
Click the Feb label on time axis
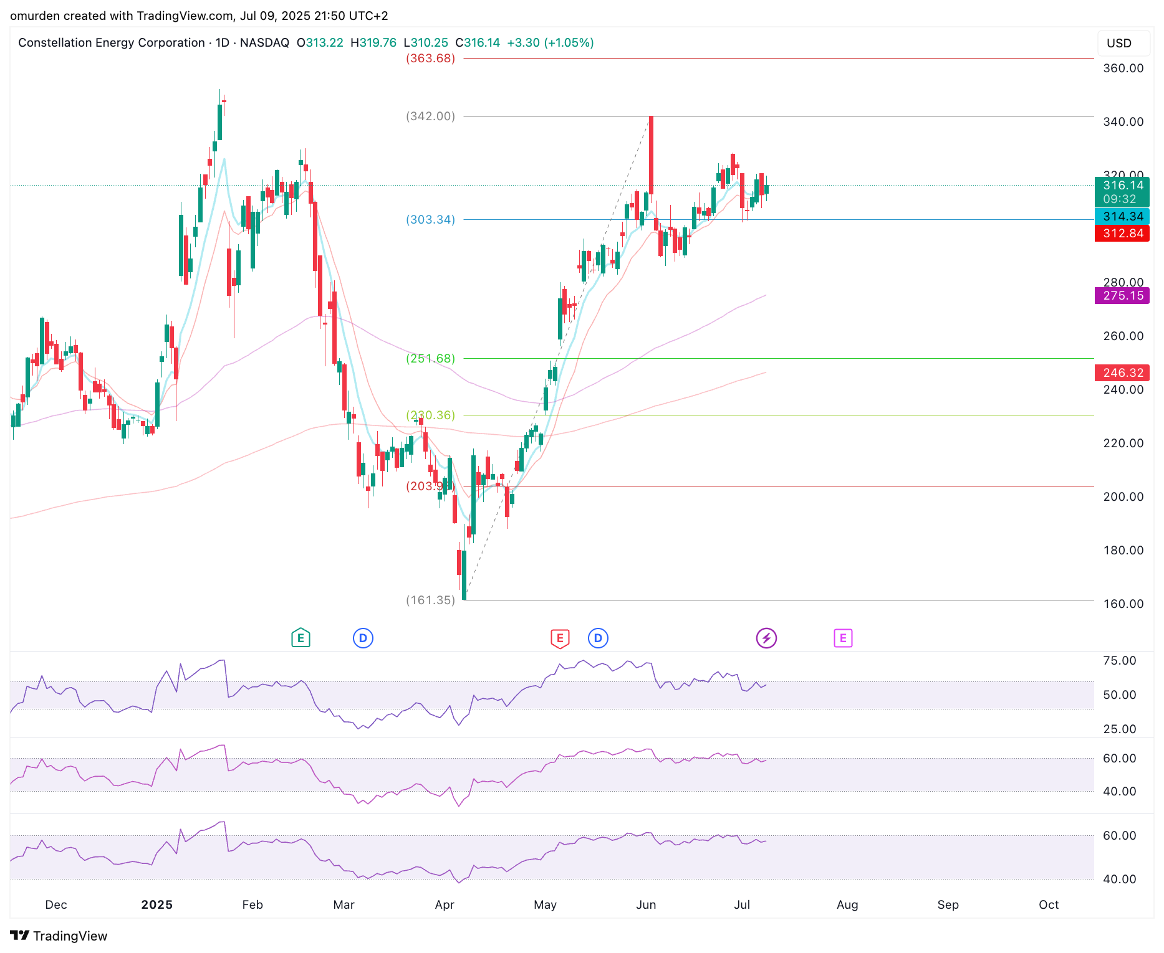pos(253,904)
